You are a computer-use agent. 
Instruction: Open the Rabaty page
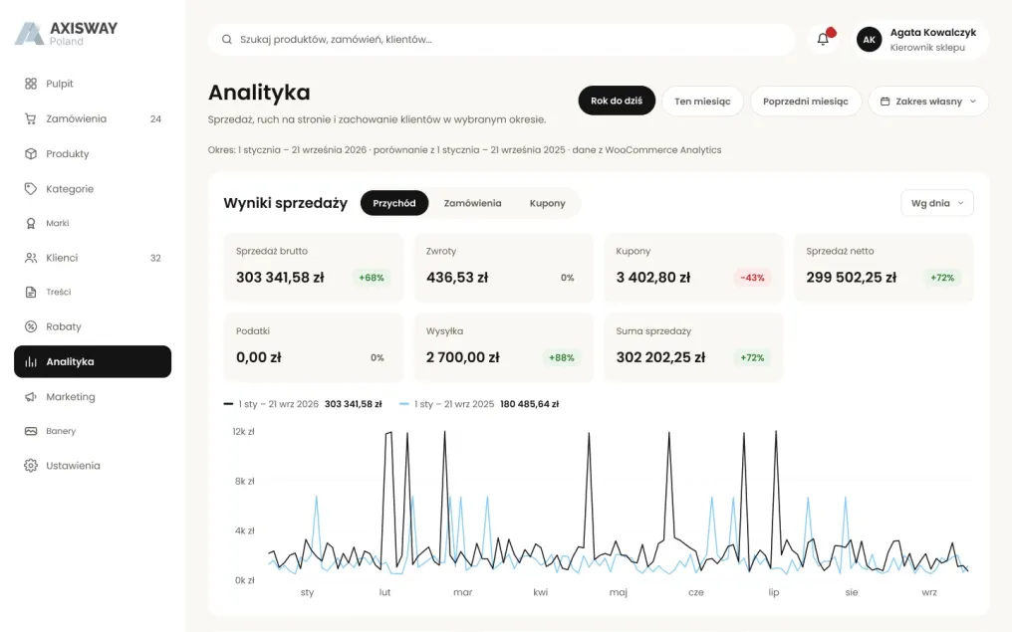pyautogui.click(x=93, y=326)
